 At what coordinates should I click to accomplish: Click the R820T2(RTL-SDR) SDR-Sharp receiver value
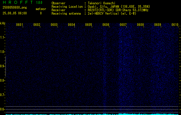pos(118,10)
